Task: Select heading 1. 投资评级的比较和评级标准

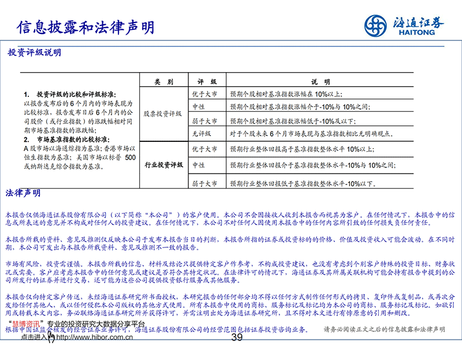Action: [x=70, y=95]
